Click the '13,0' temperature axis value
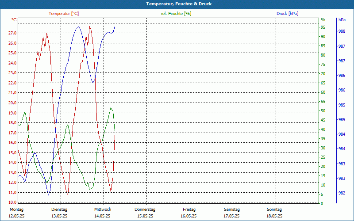 click(x=12, y=172)
